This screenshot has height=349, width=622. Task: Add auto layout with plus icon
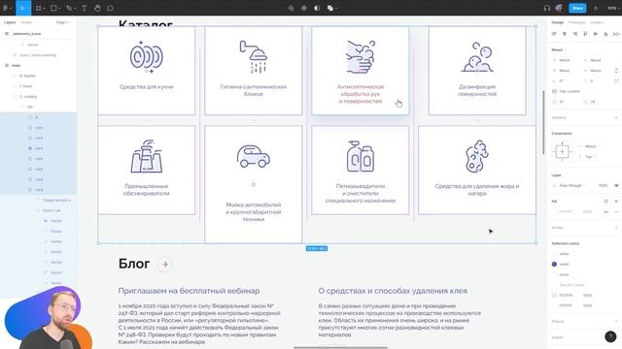pos(616,117)
